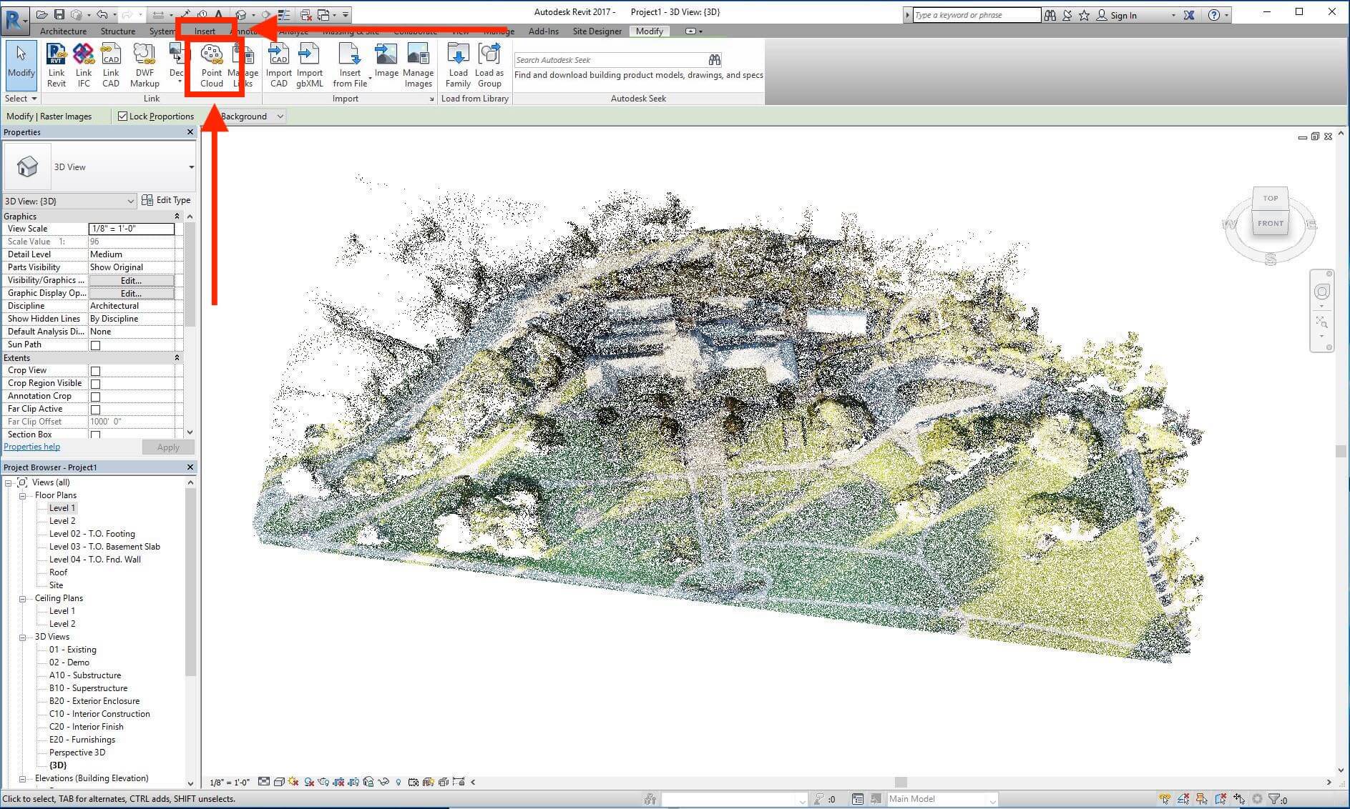Toggle Sun Path icon in view control bar
1350x809 pixels.
click(x=293, y=782)
